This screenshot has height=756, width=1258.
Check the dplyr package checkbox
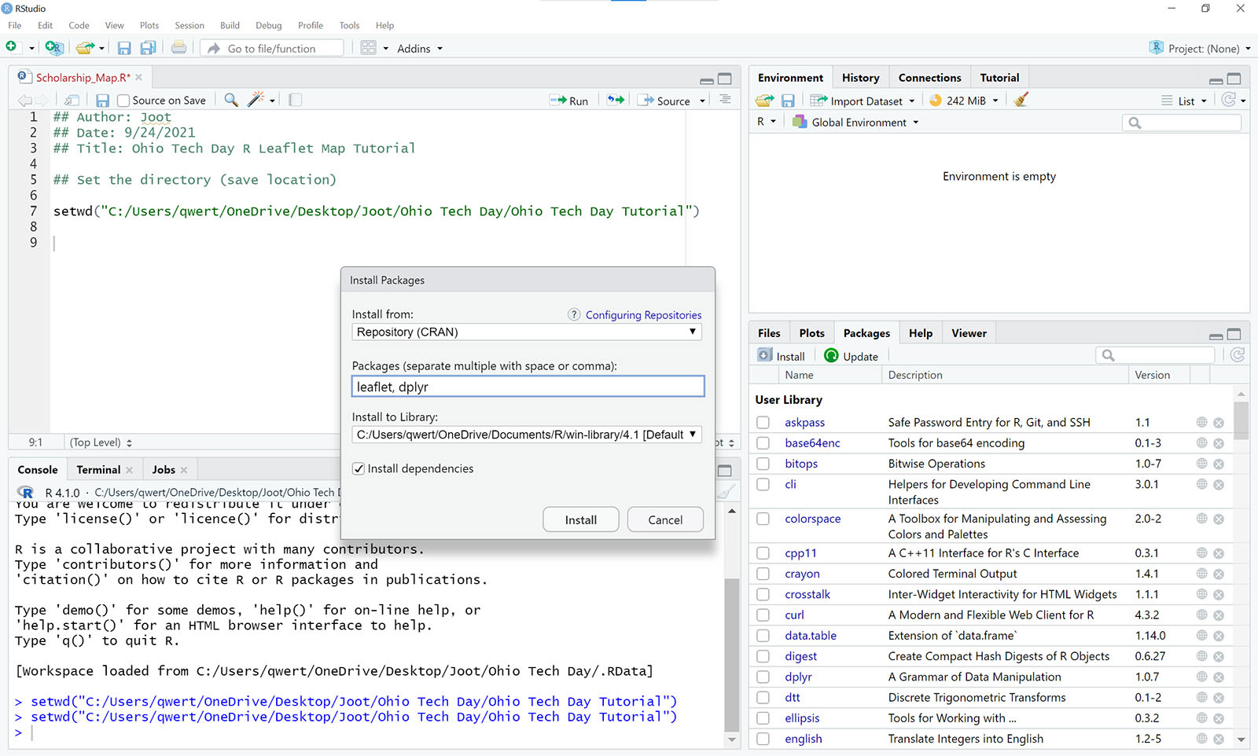click(x=763, y=677)
